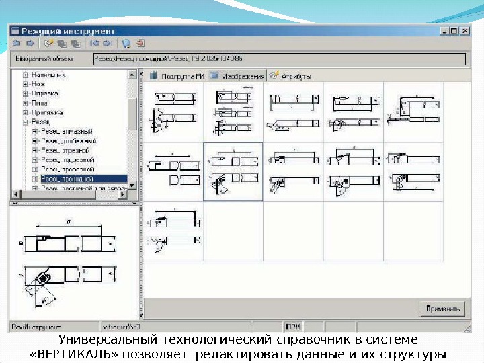Click the Выбранный объект path field
Screen dimensions: 484x363
280,58
